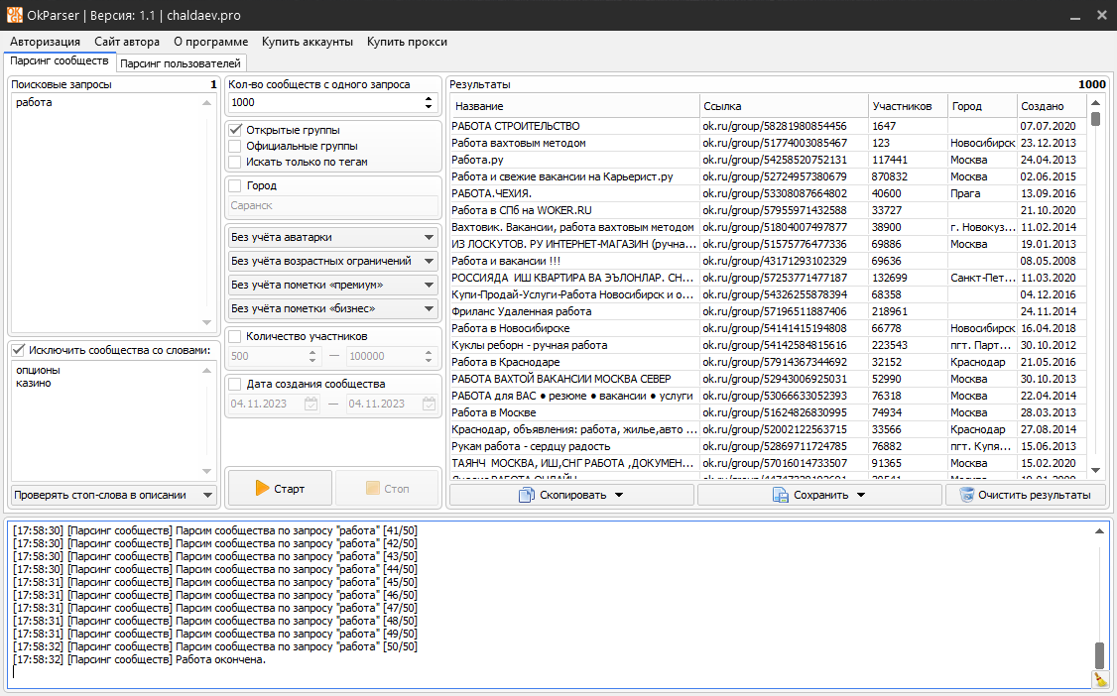Open the Проверять стоп-слова в описании dropdown
Screen dimensions: 1117x696
pyautogui.click(x=113, y=495)
